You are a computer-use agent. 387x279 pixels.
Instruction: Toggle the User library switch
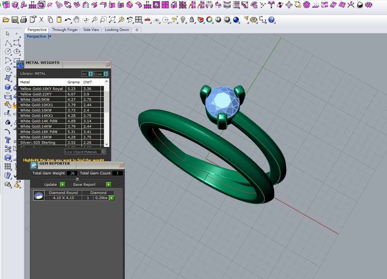click(101, 74)
